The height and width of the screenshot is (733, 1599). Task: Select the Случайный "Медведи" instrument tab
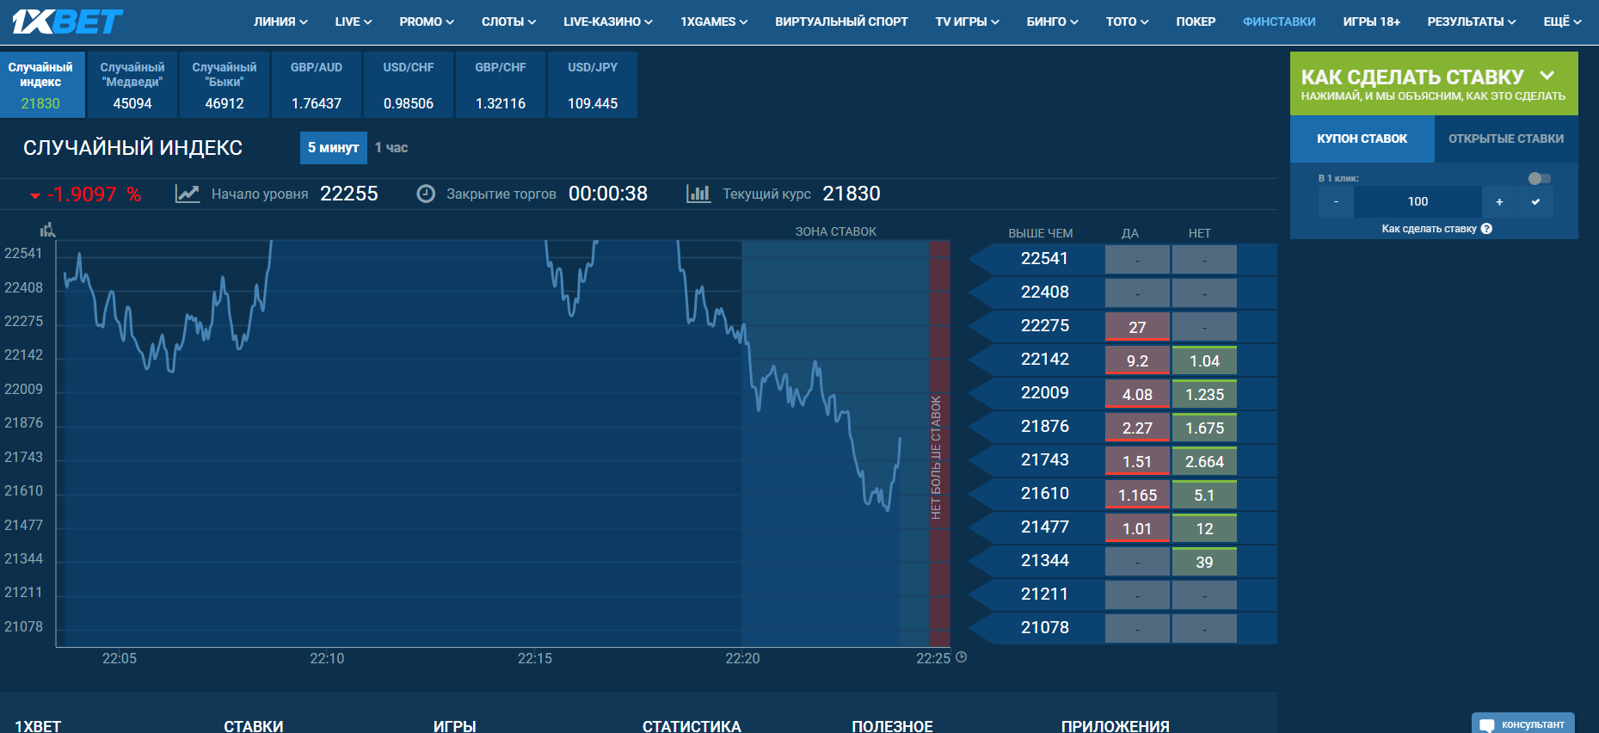(132, 84)
